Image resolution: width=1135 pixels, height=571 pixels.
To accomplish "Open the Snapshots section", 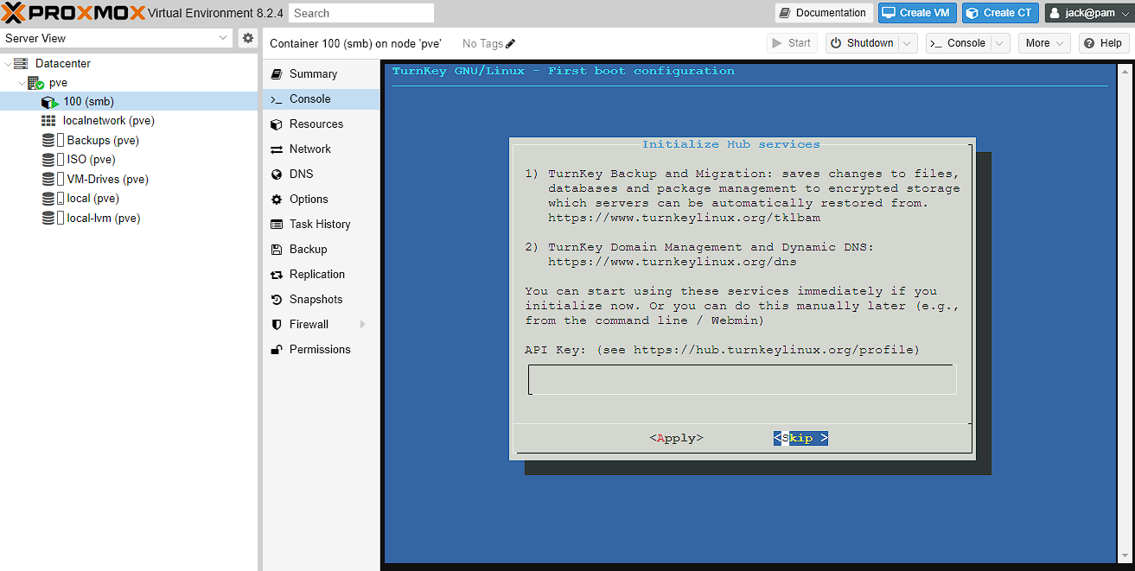I will tap(316, 299).
